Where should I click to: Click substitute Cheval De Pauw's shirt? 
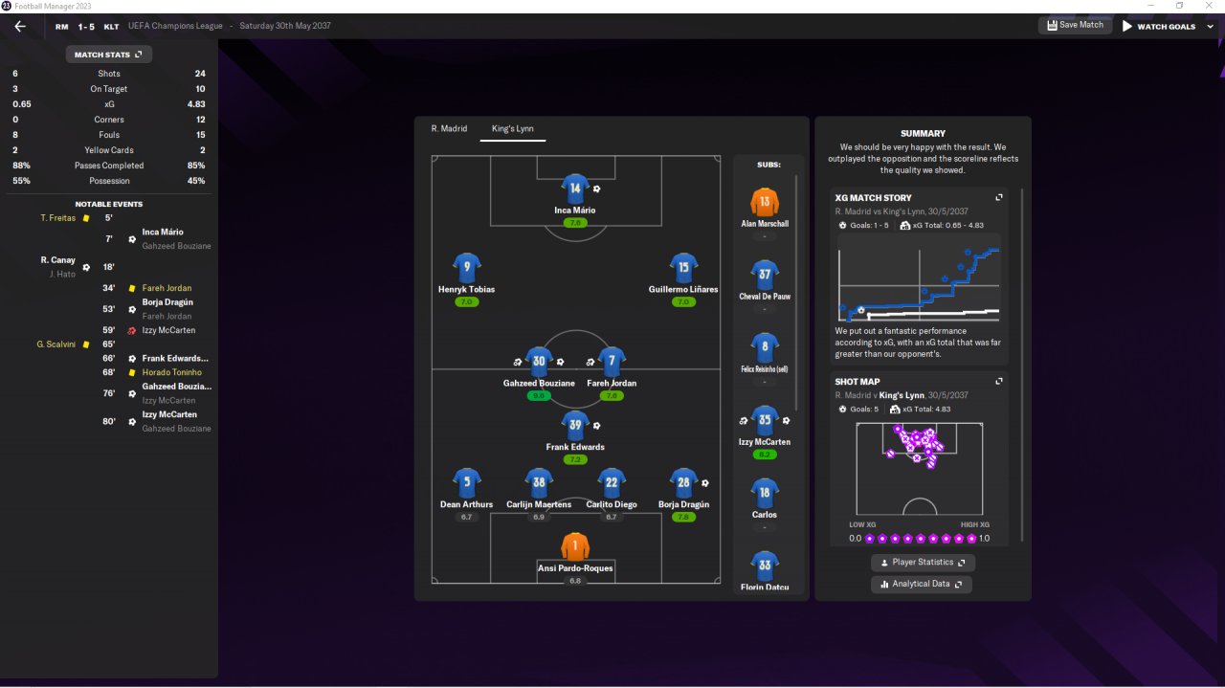(765, 275)
